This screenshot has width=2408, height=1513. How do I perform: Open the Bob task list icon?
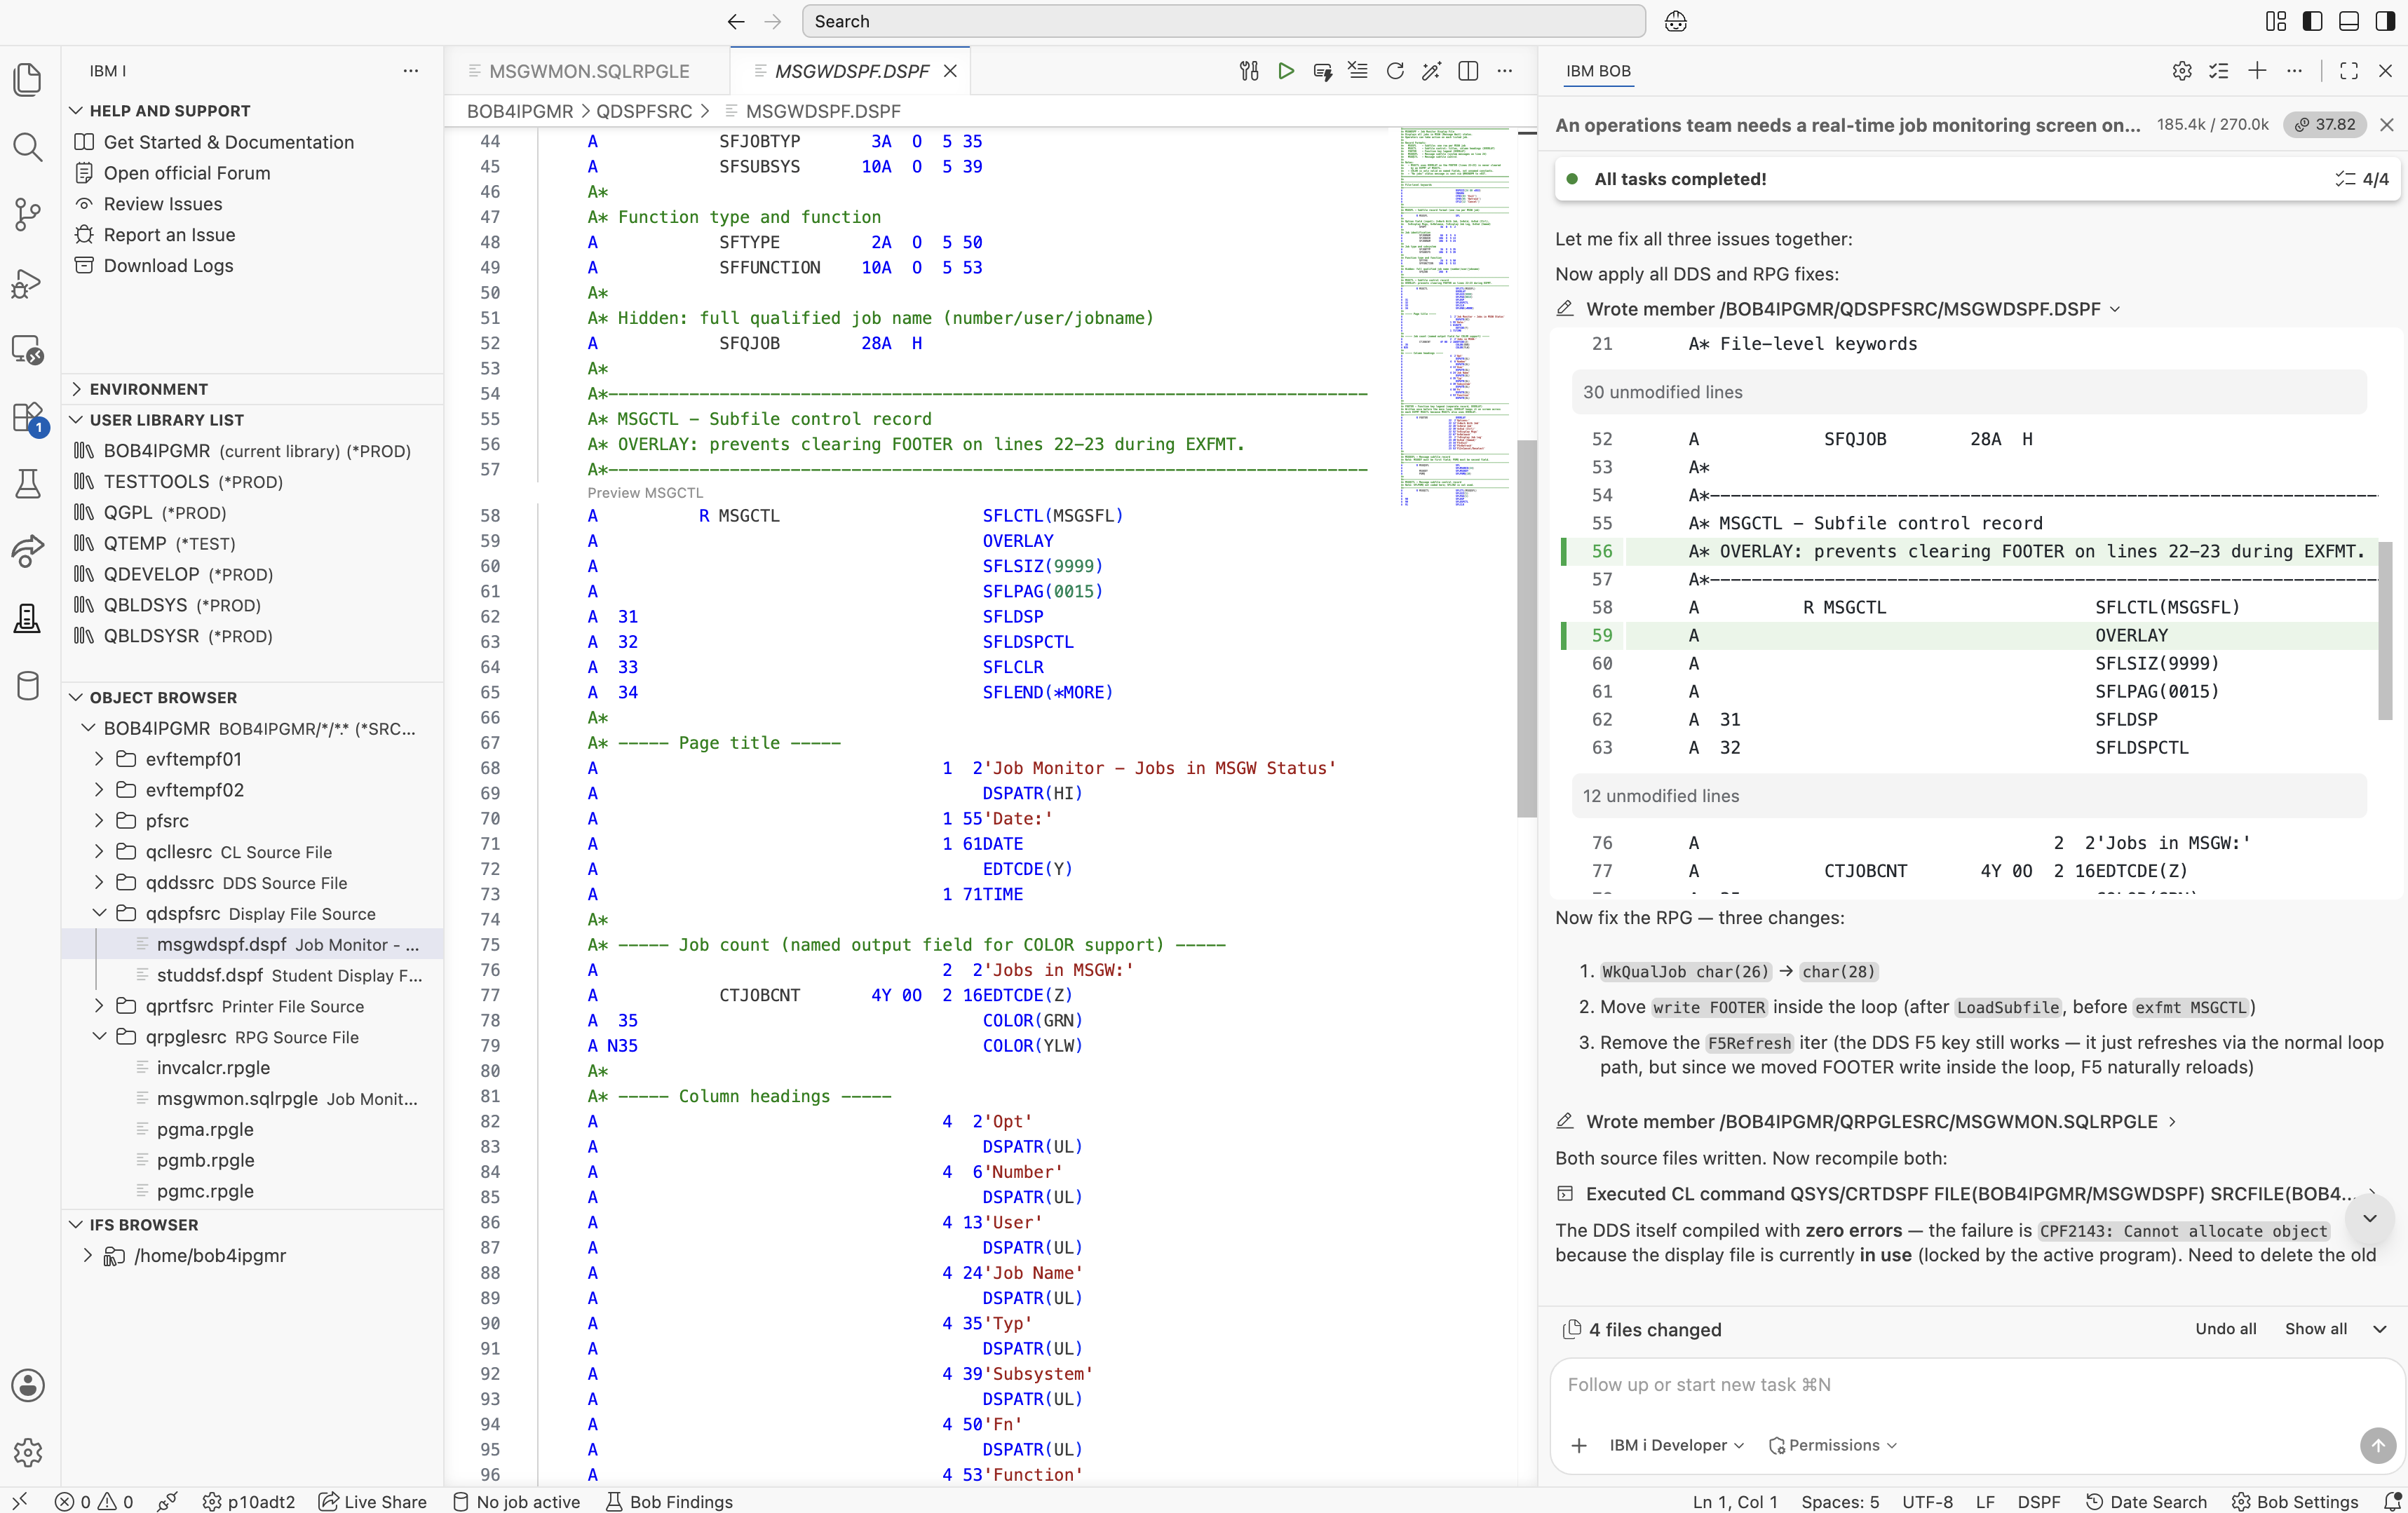pyautogui.click(x=2219, y=71)
